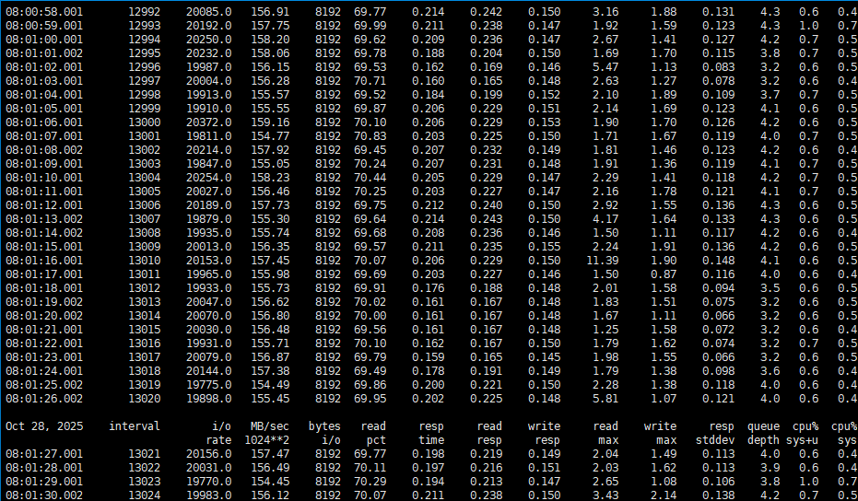Click interval number 13021 below the header
The height and width of the screenshot is (501, 858).
(143, 454)
